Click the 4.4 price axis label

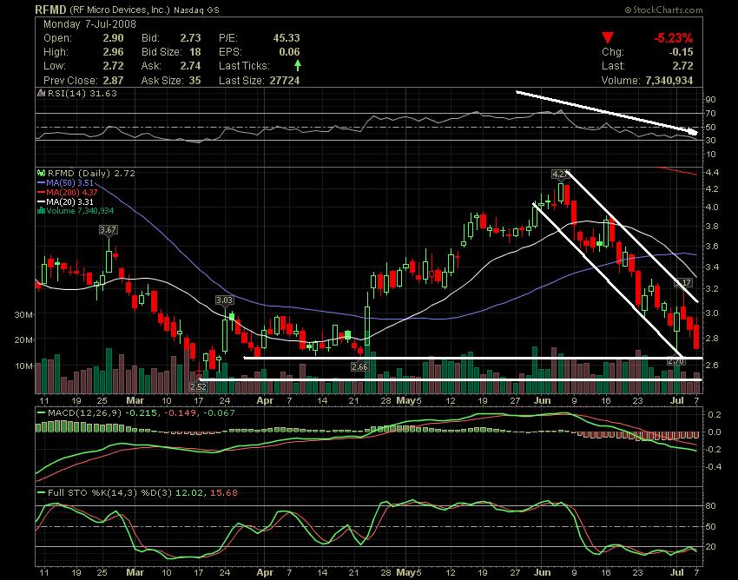coord(712,173)
